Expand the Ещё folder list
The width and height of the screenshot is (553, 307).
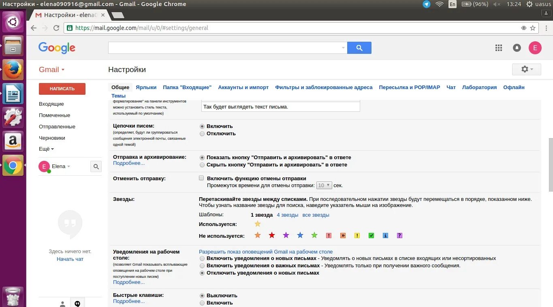point(46,149)
